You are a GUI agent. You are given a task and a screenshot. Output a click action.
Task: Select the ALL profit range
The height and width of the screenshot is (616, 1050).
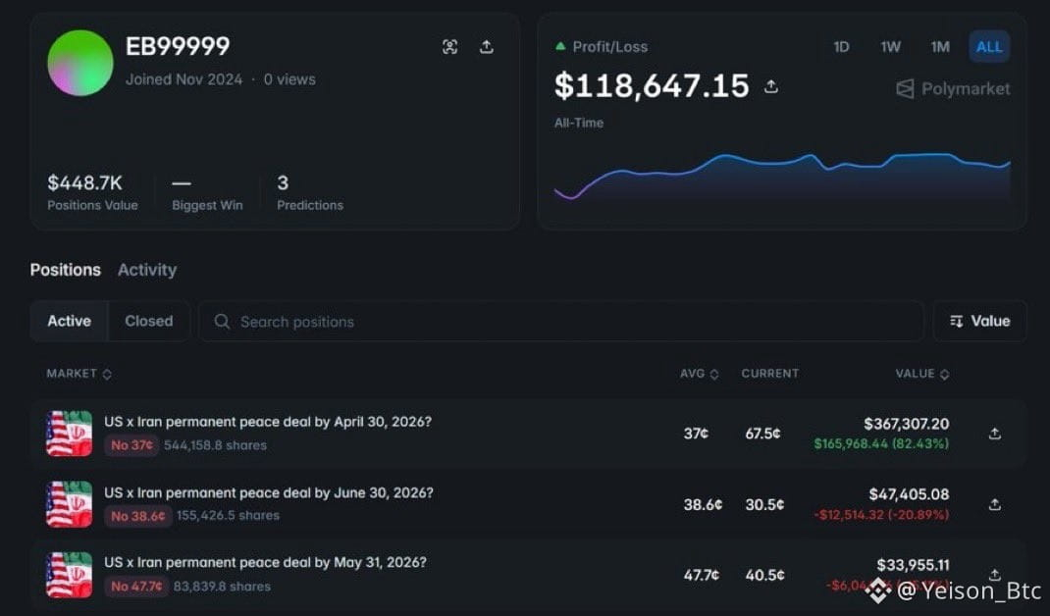[989, 47]
